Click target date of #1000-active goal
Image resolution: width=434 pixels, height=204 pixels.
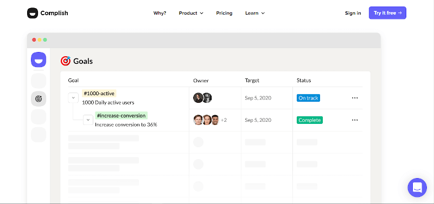click(258, 98)
